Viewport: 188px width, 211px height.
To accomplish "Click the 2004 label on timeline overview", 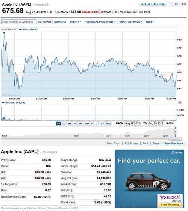I will (146, 136).
